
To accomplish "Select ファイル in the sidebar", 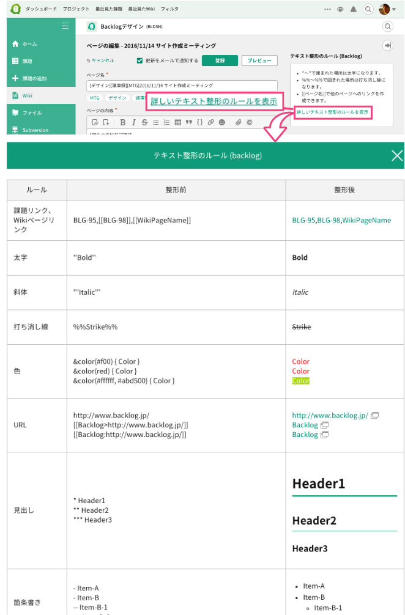I will coord(41,112).
